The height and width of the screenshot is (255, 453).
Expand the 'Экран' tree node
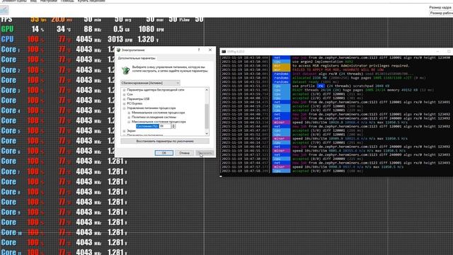click(125, 131)
